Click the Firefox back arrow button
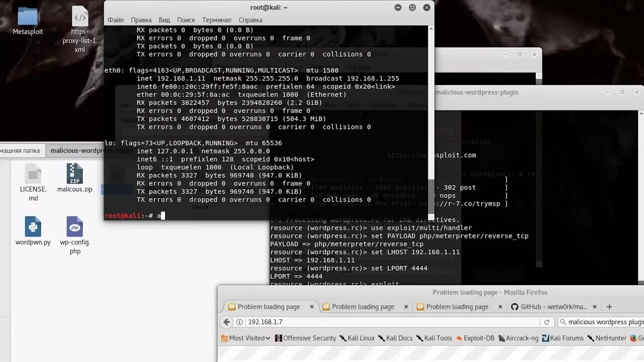The width and height of the screenshot is (644, 362). (x=227, y=322)
